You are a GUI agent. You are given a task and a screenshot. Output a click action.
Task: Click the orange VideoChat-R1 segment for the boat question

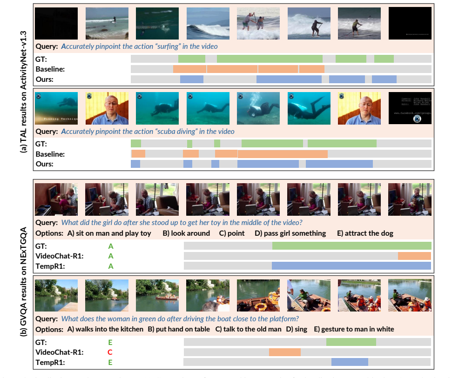click(285, 352)
